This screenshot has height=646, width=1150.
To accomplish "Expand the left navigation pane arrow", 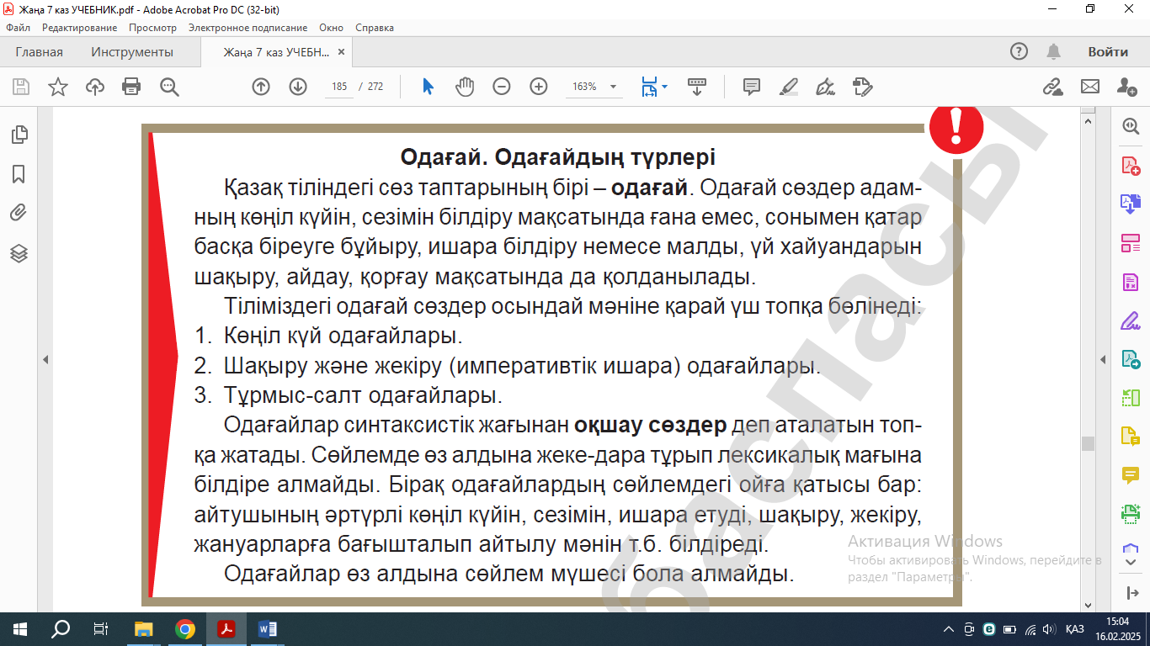I will 45,359.
